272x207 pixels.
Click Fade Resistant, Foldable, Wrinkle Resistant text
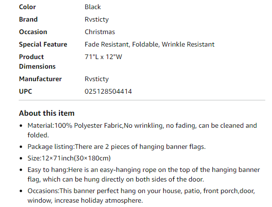coord(150,45)
